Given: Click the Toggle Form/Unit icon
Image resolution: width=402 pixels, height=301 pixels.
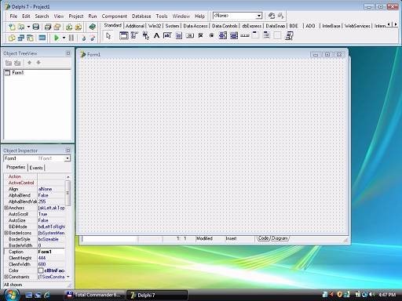Looking at the screenshot, I should click(30, 38).
